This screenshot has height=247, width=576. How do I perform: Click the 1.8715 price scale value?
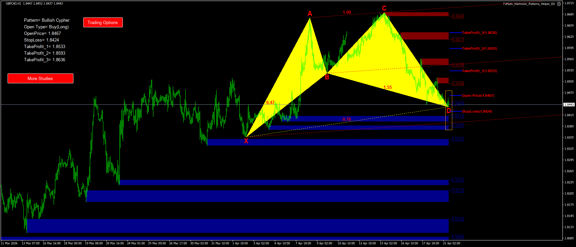(569, 3)
